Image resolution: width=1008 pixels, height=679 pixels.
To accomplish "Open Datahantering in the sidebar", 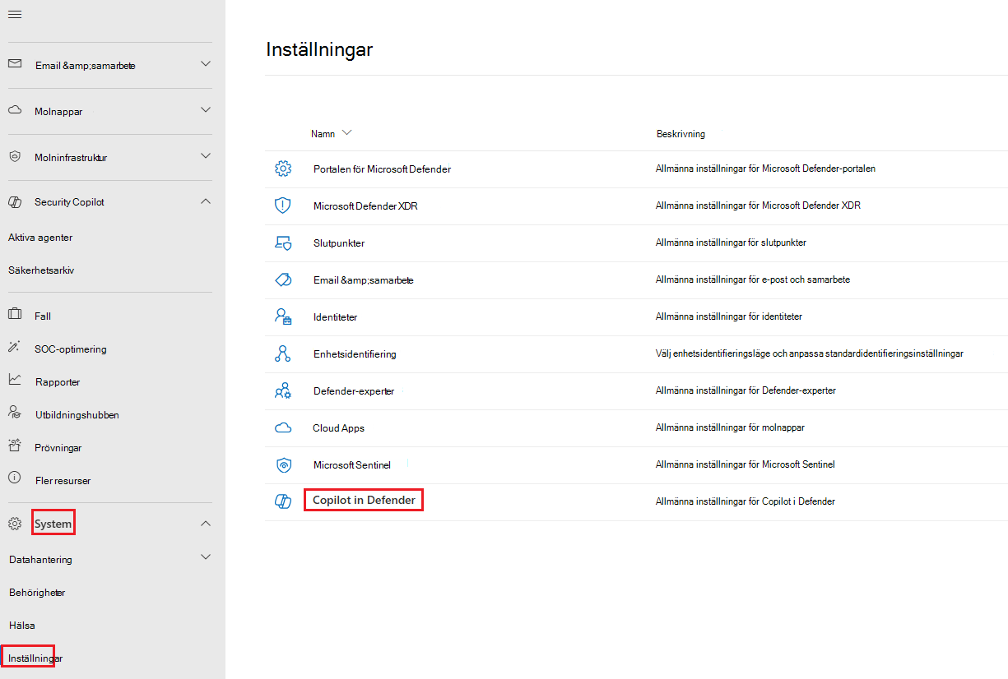I will [x=40, y=560].
